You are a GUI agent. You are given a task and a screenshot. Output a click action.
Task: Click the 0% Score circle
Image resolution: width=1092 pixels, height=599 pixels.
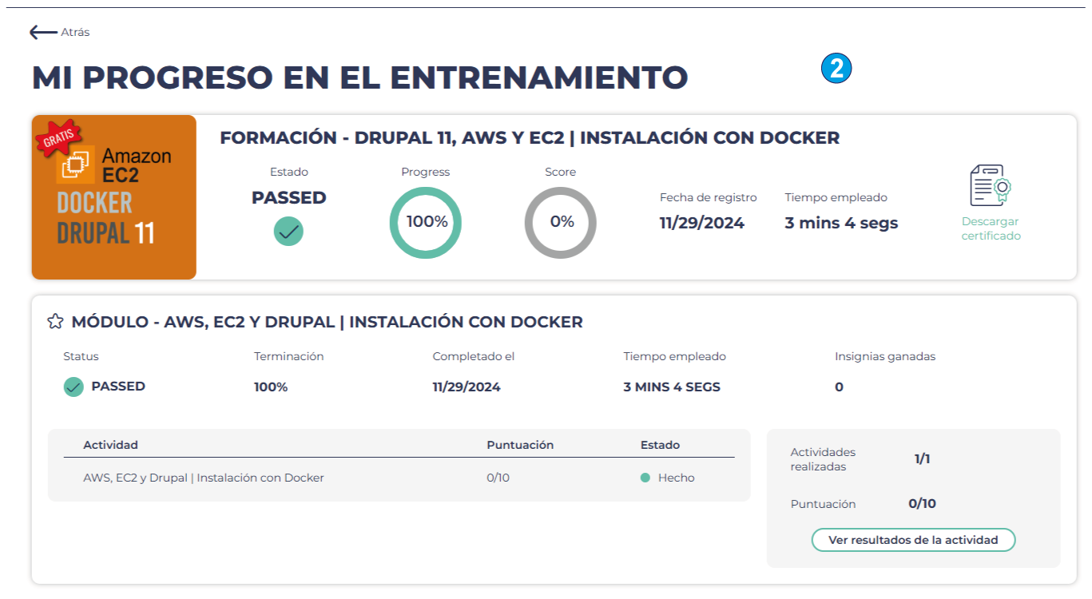[x=561, y=223]
